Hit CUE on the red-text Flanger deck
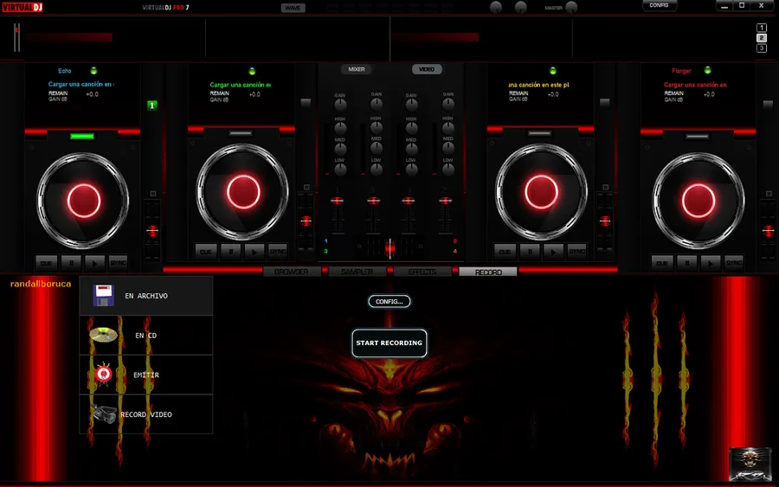 click(662, 263)
